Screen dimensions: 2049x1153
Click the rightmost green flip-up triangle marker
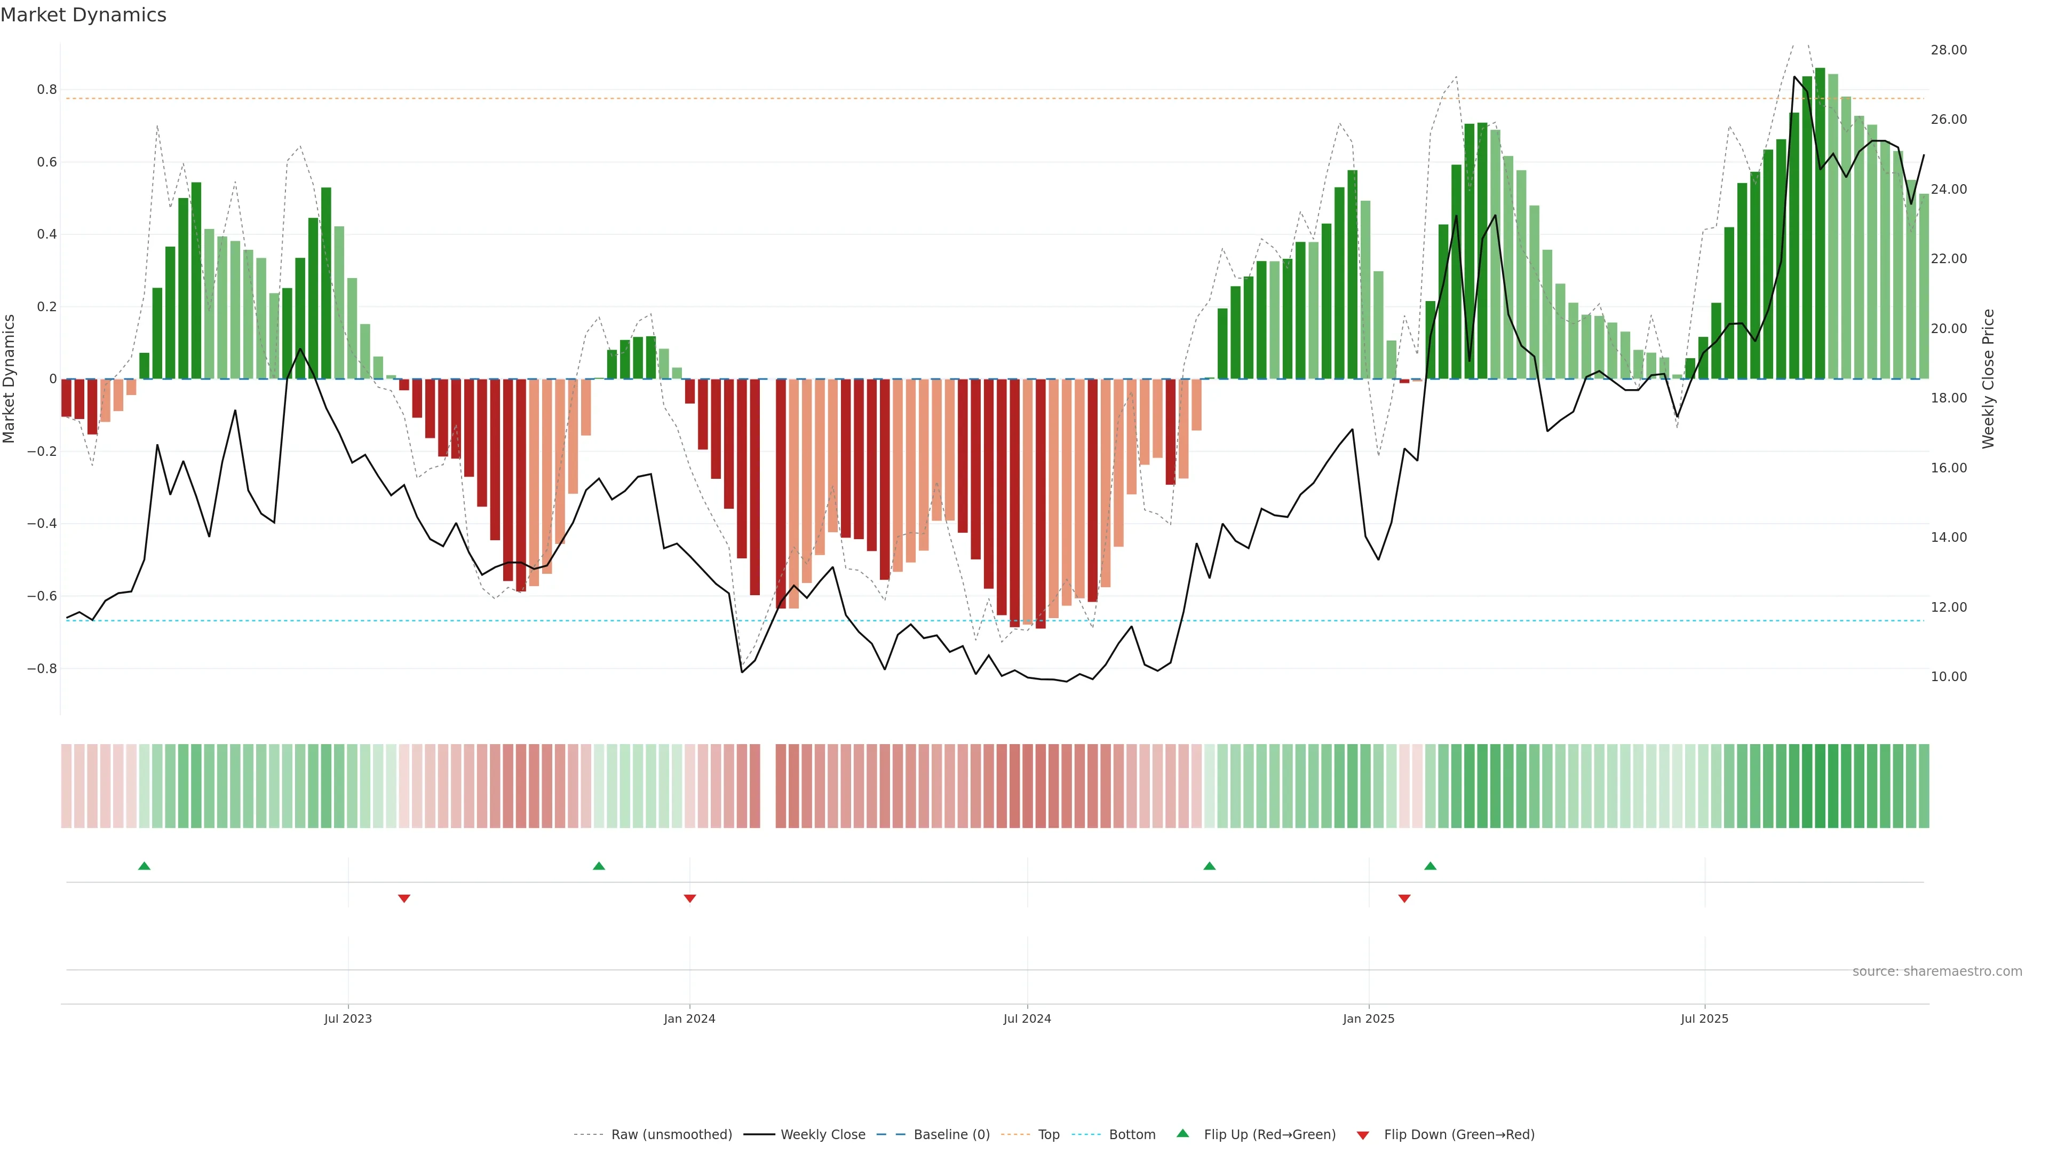click(x=1430, y=866)
